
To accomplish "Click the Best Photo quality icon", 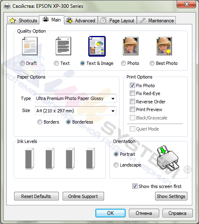I will point(164,46).
